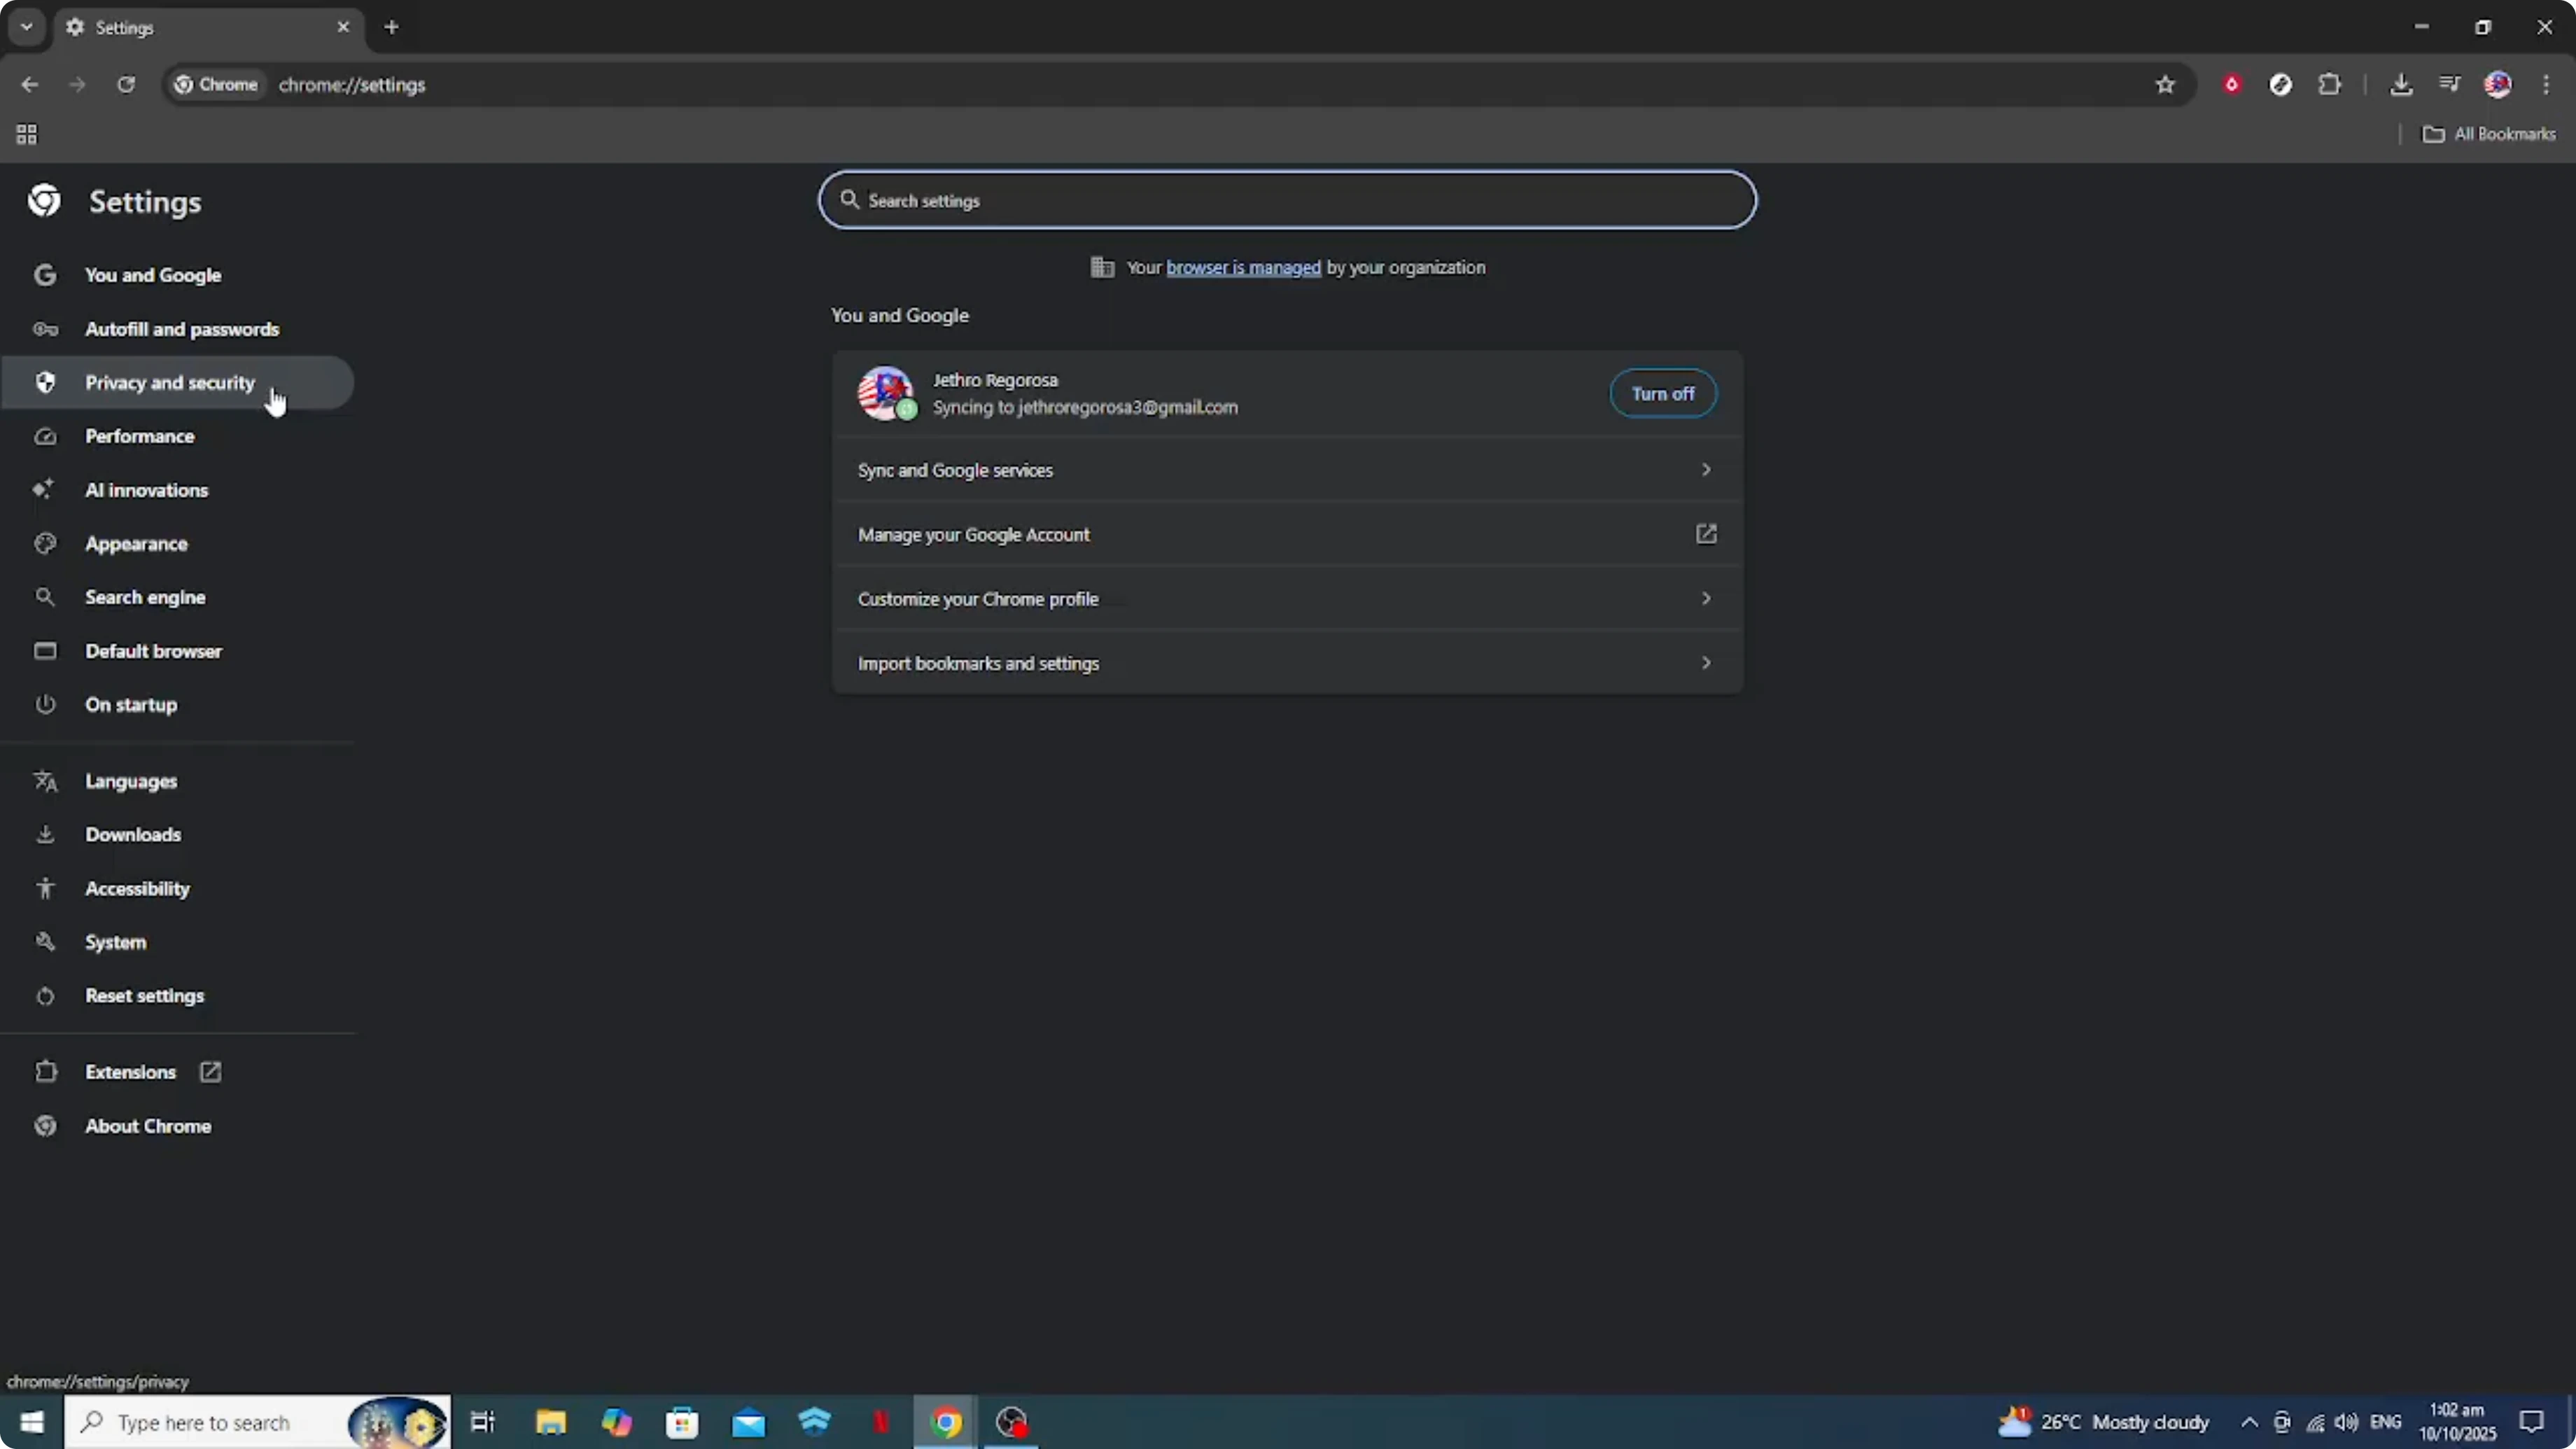Screen dimensions: 2576x1449
Task: Open the tab search grid icon
Action: [26, 134]
